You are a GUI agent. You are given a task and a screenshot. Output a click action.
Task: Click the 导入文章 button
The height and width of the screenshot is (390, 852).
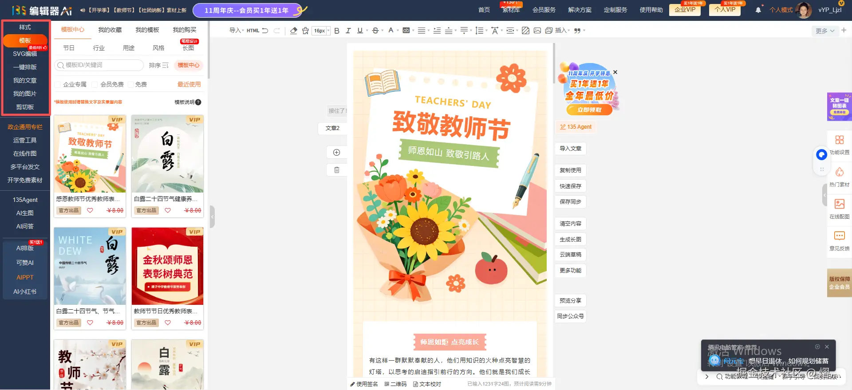pyautogui.click(x=570, y=149)
